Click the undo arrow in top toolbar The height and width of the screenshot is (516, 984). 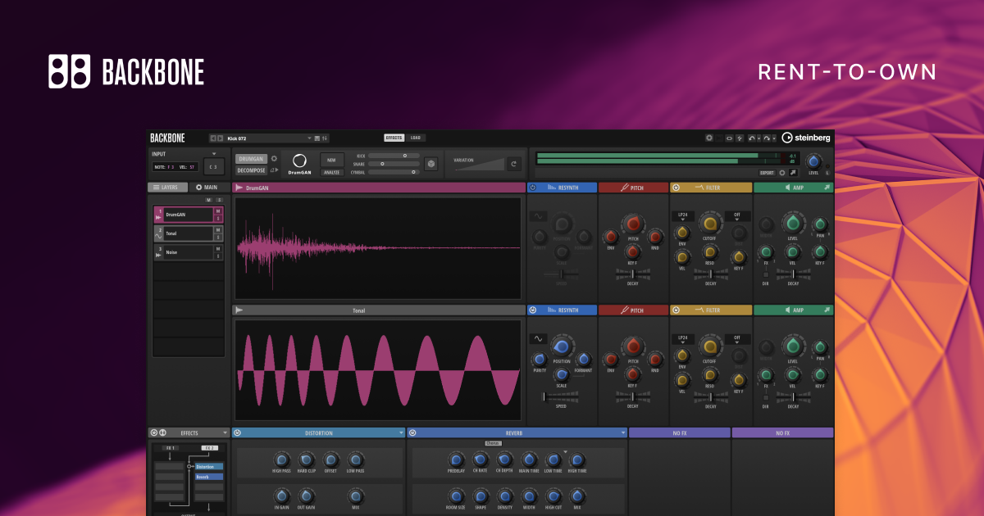752,138
